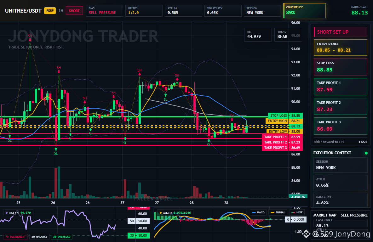373x242 pixels.
Task: Click the TAKE PROFIT 3 86.69 chart label
Action: [282, 148]
